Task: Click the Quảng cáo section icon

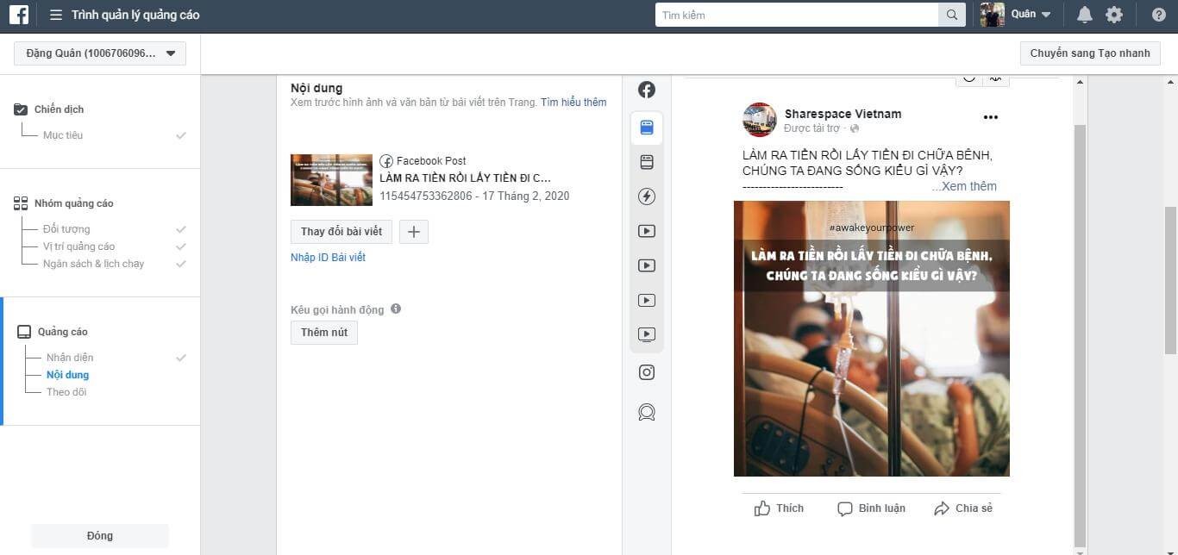Action: point(24,332)
